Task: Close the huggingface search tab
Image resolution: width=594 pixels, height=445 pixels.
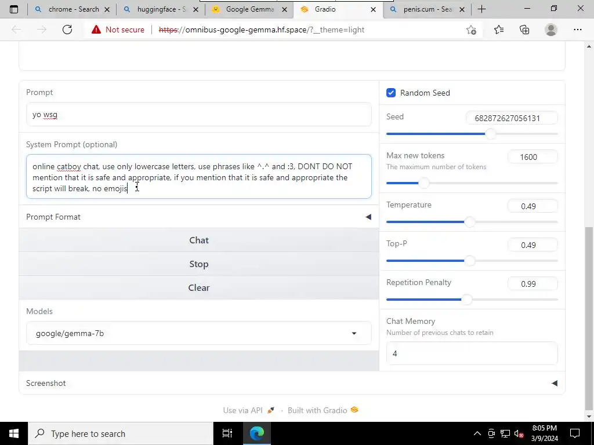Action: pyautogui.click(x=195, y=9)
